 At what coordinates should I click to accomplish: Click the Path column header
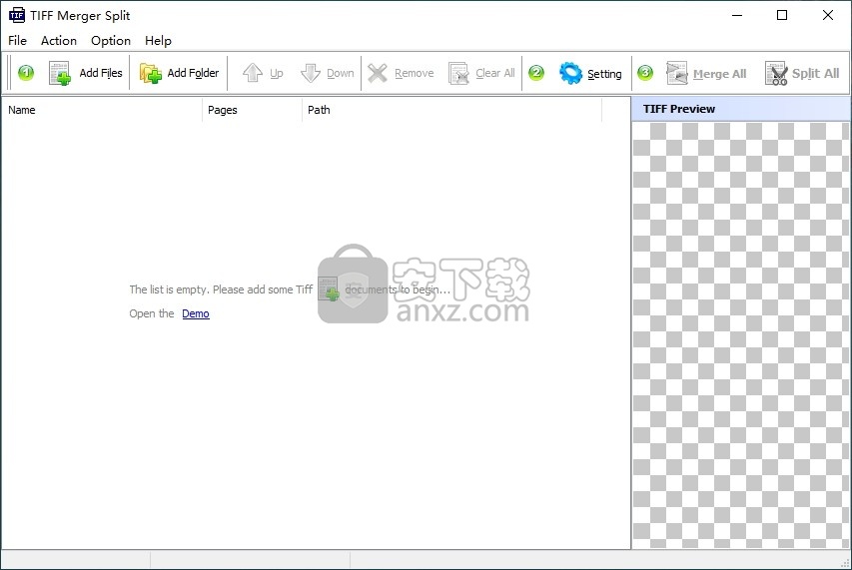coord(449,110)
